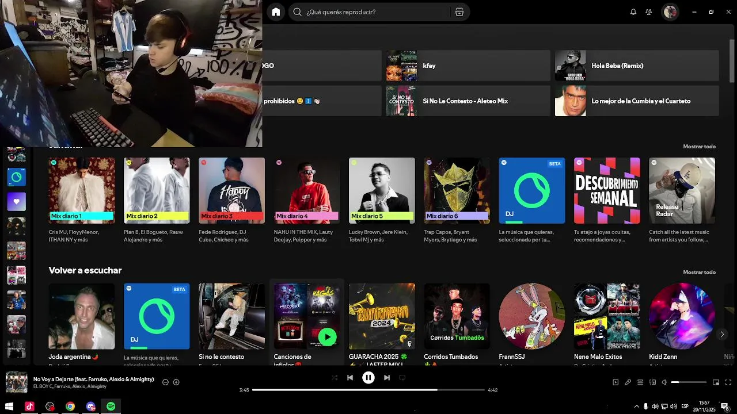This screenshot has height=414, width=737.
Task: Open Mix diario 5 card
Action: click(382, 201)
